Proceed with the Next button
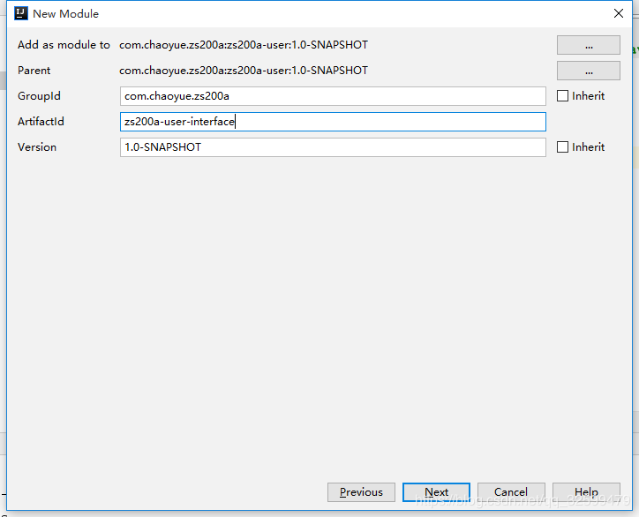 (436, 492)
